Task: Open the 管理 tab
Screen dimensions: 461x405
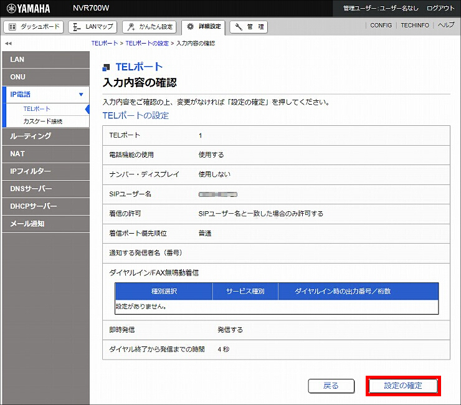Action: coord(249,27)
